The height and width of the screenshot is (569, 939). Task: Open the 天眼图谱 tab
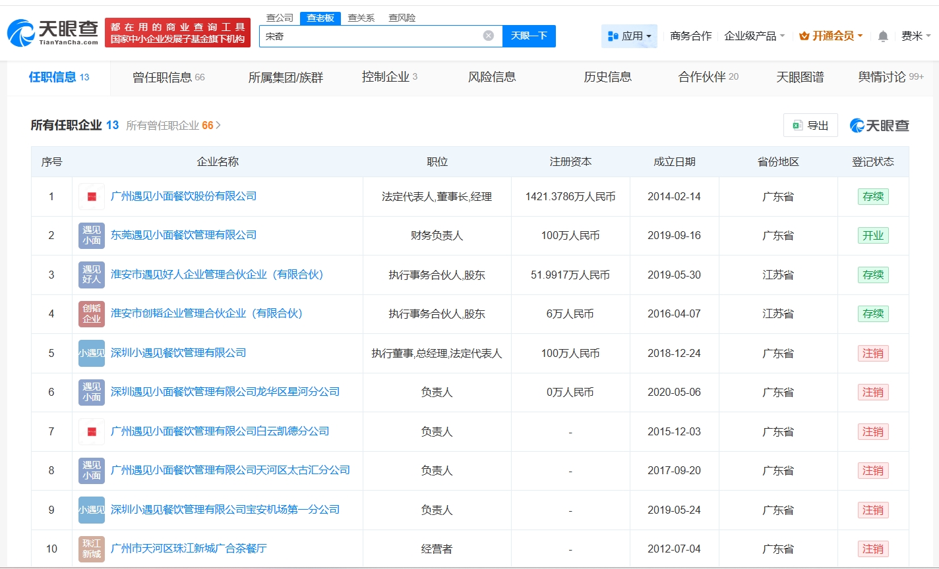800,77
